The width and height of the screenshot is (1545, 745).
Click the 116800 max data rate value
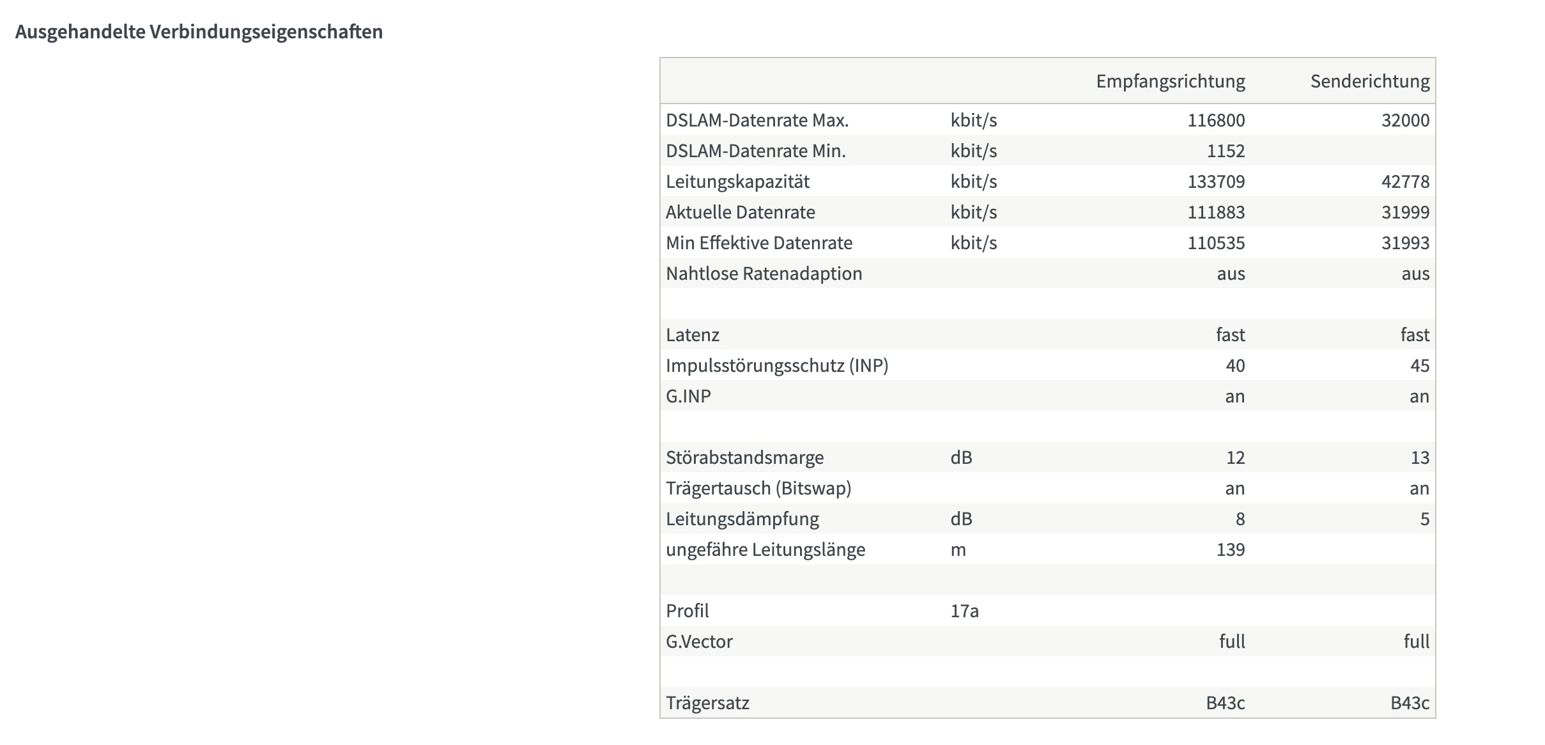[x=1216, y=120]
